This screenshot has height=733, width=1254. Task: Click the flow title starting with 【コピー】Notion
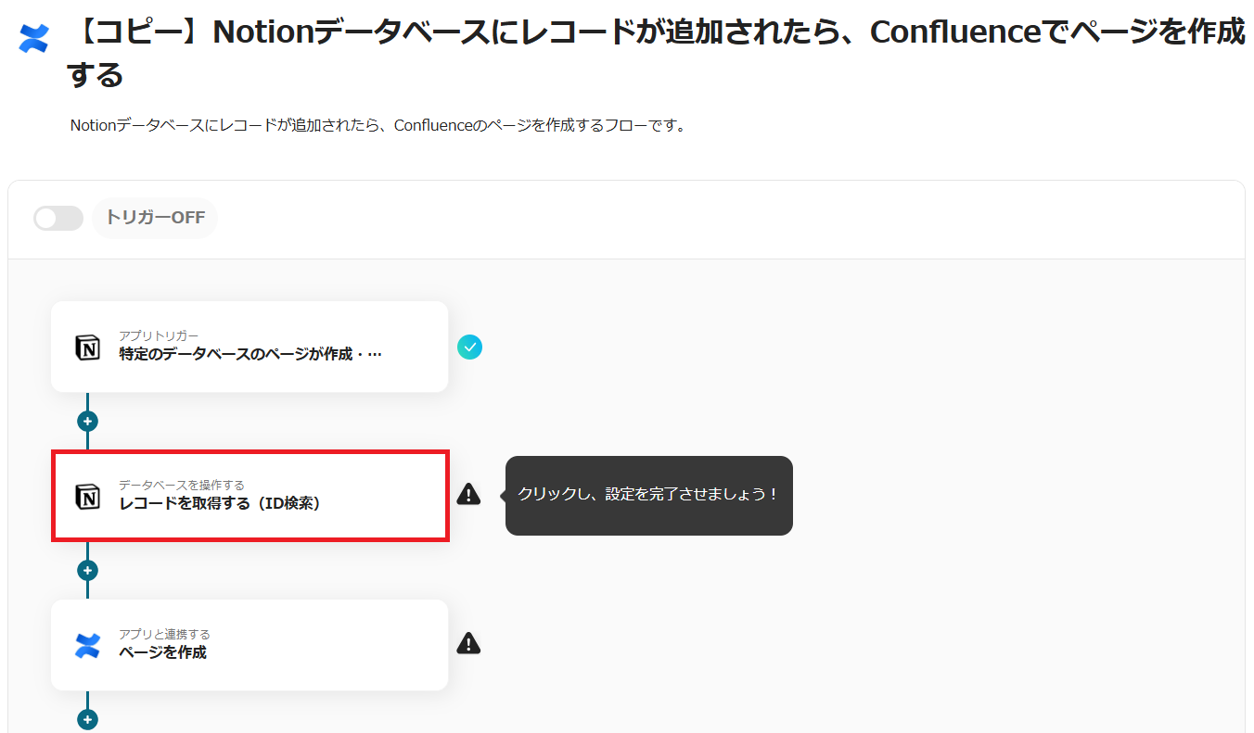coord(656,54)
